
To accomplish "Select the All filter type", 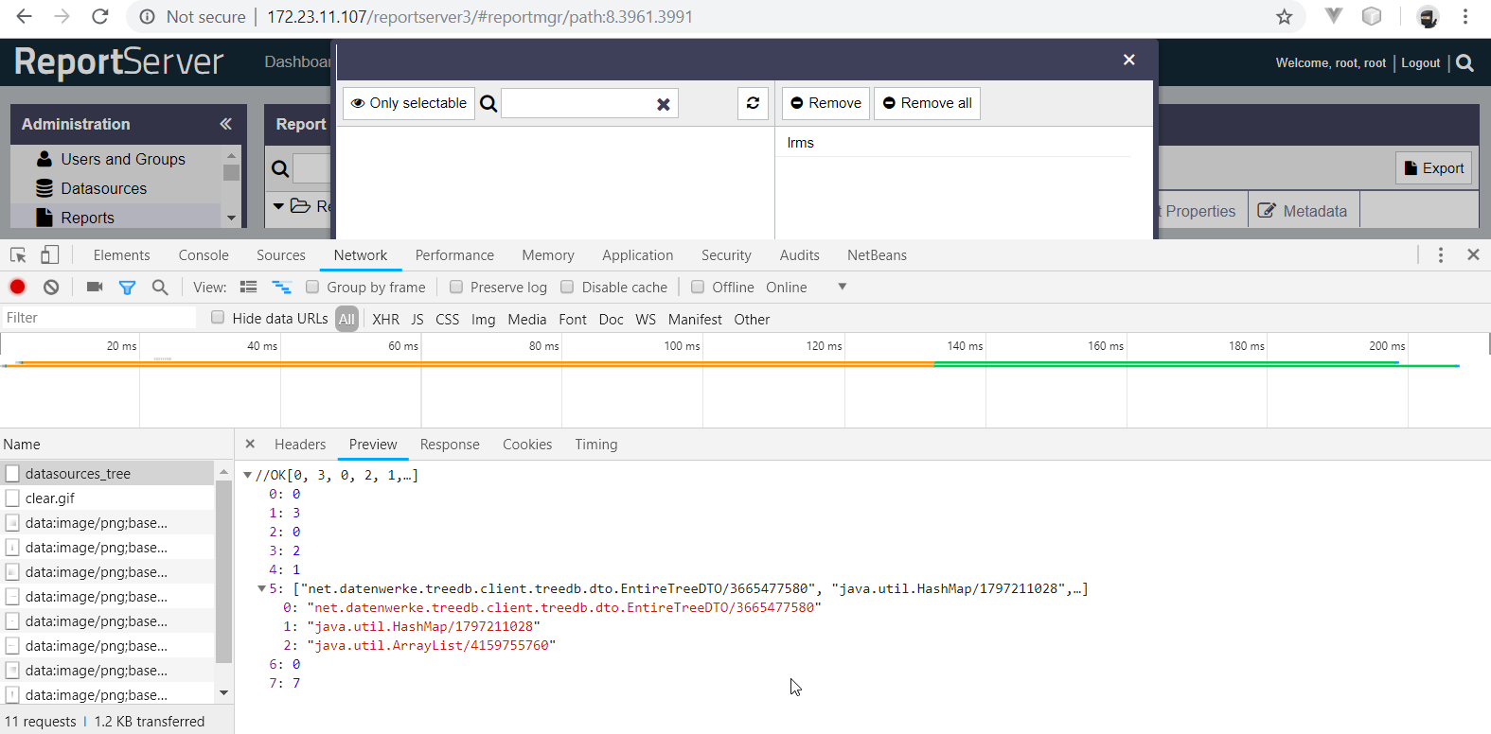I will [x=346, y=319].
